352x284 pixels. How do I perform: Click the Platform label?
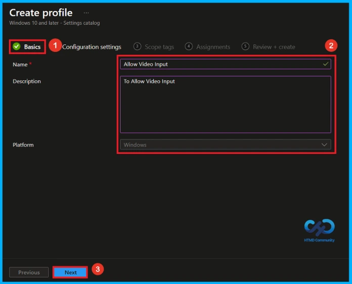(23, 145)
